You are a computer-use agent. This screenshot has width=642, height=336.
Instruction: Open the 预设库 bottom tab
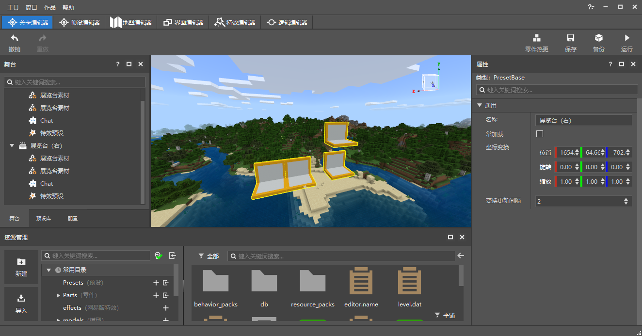(x=43, y=219)
